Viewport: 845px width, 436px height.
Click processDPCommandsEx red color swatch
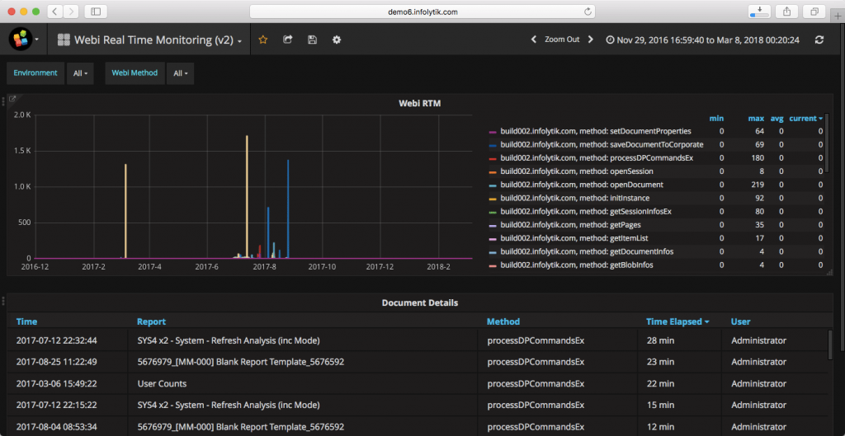pyautogui.click(x=493, y=158)
